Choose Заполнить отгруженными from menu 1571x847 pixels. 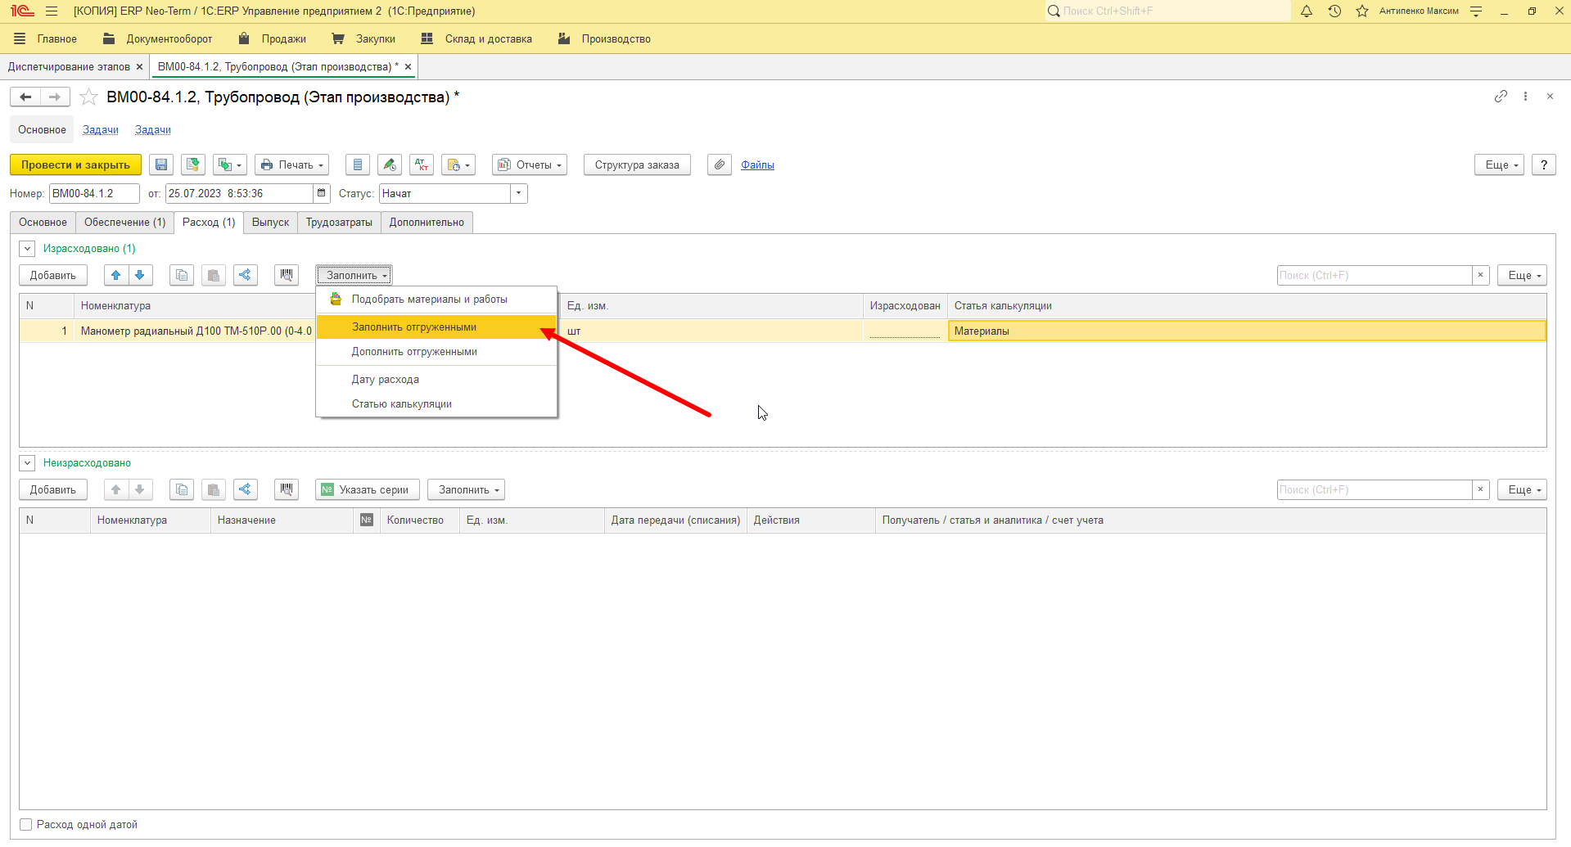(436, 327)
